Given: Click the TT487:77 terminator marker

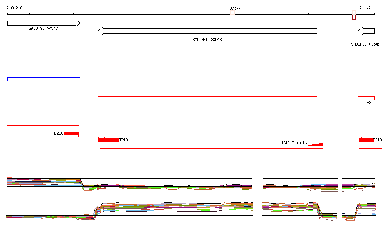Looking at the screenshot, I should tap(232, 13).
